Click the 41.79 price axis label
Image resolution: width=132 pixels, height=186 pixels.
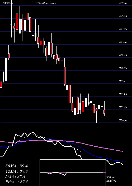(123, 29)
